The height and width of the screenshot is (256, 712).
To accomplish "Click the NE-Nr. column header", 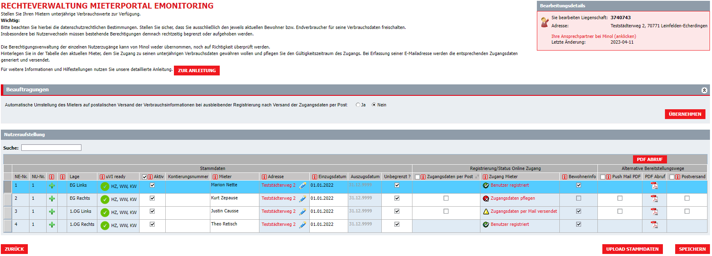I will tap(21, 177).
